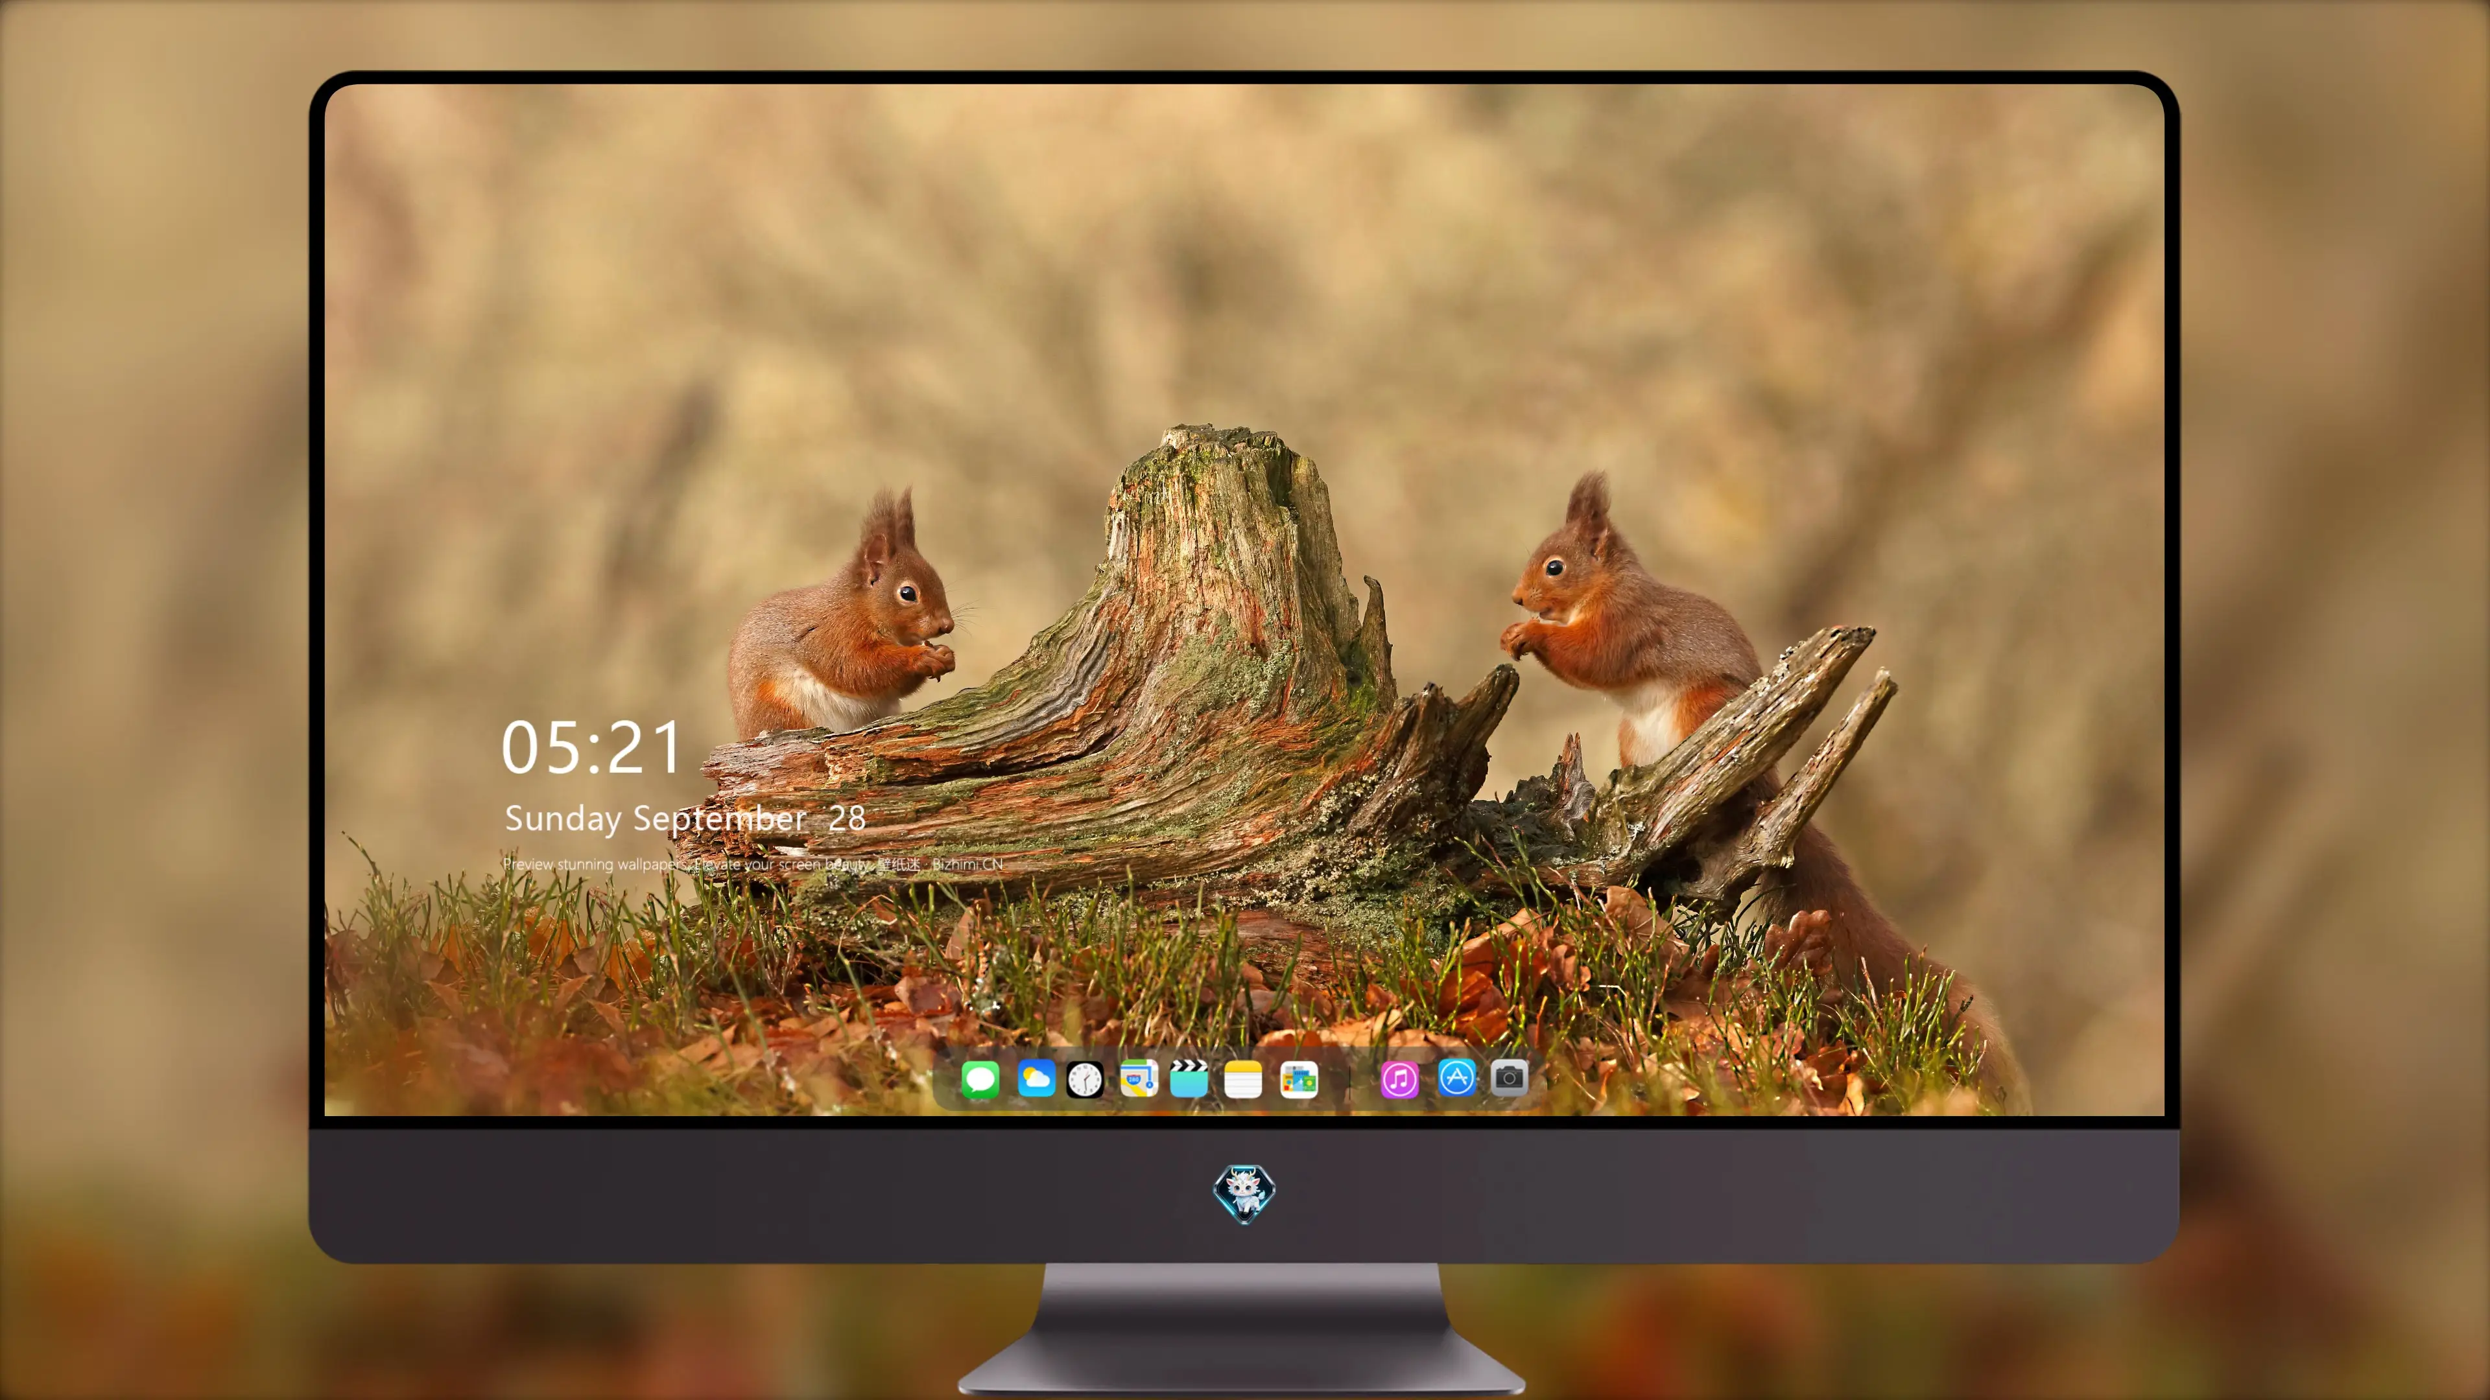Launch the Videos clapperboard app
The image size is (2490, 1400).
click(1189, 1079)
